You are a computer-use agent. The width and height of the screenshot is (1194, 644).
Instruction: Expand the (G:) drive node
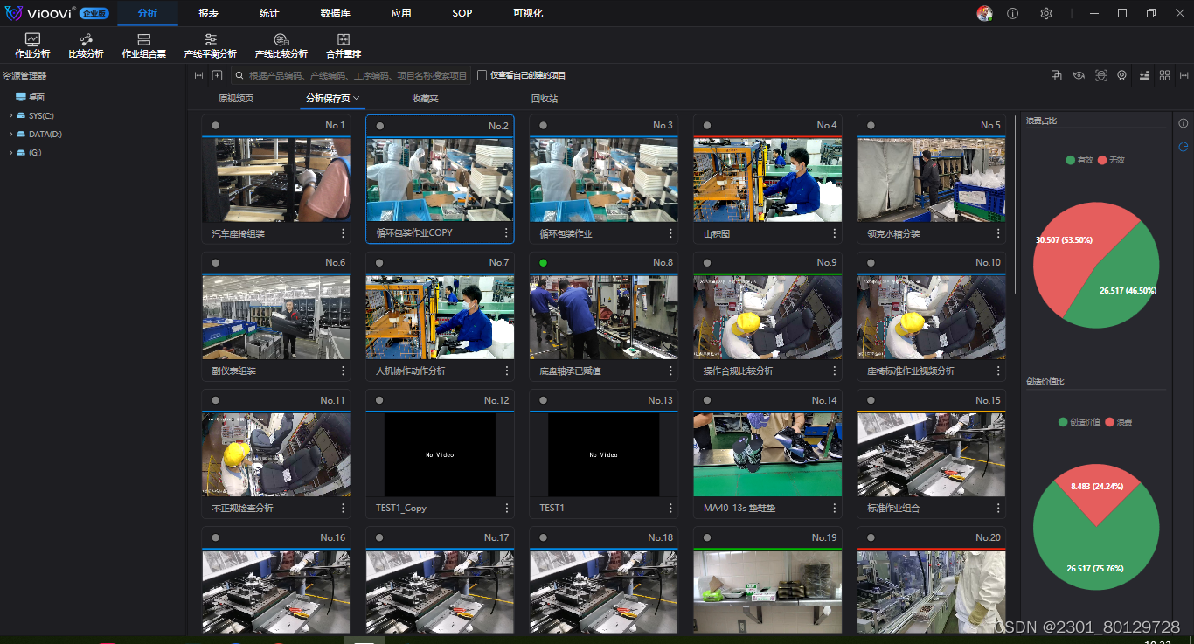[10, 152]
